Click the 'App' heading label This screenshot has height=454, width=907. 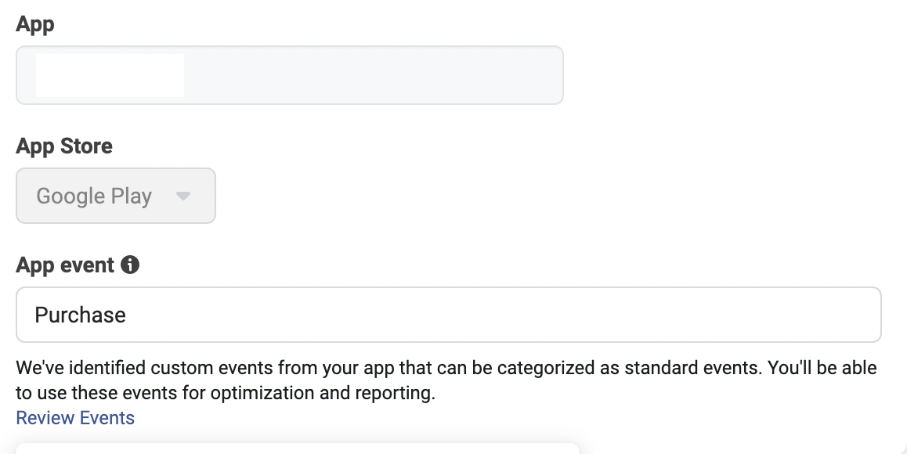pyautogui.click(x=35, y=24)
